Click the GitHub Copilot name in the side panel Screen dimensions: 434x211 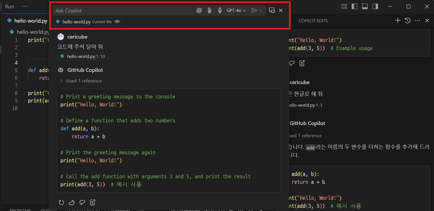(307, 123)
